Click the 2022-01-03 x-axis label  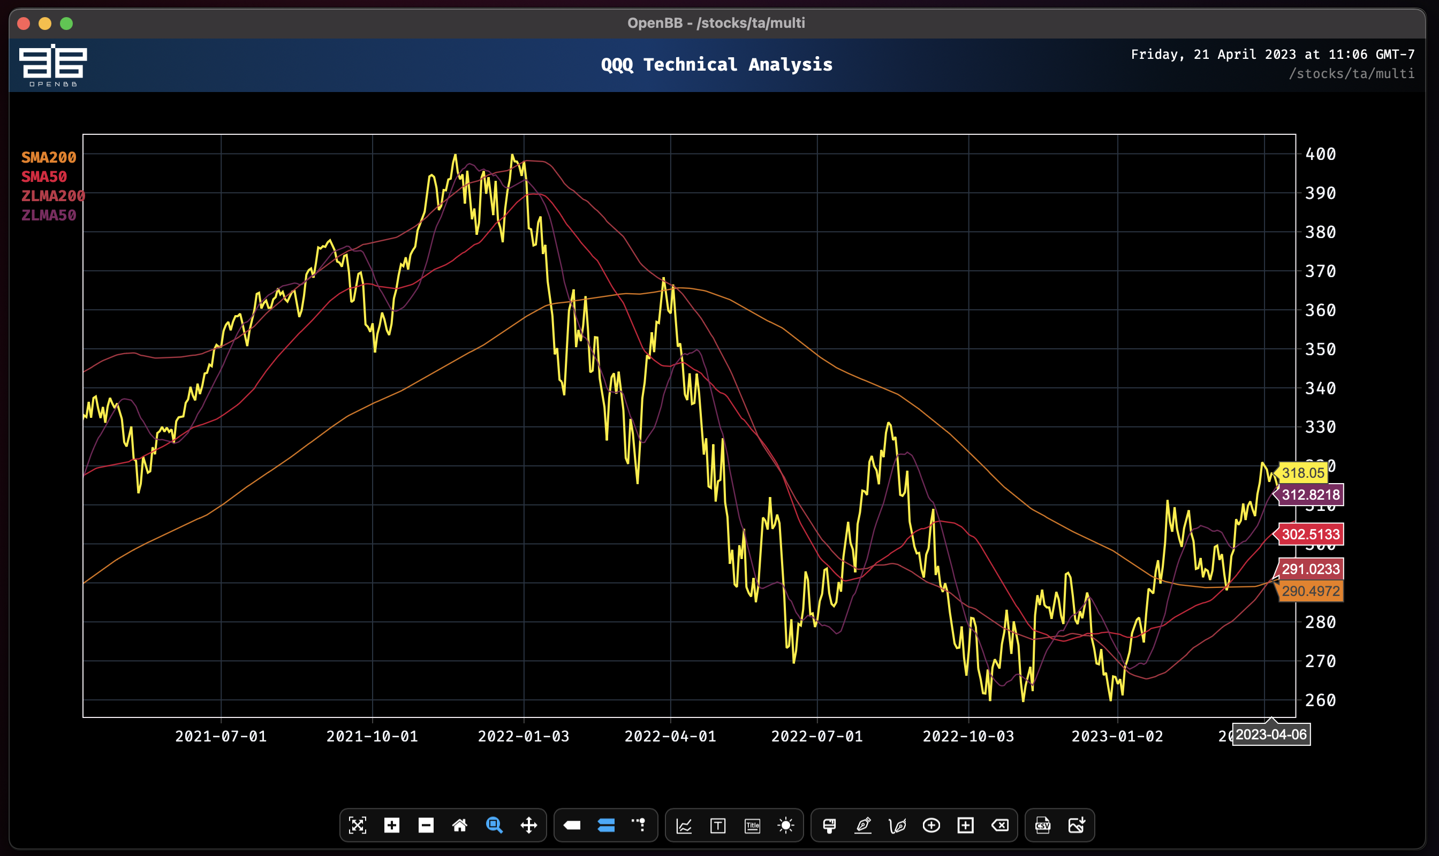click(x=524, y=737)
